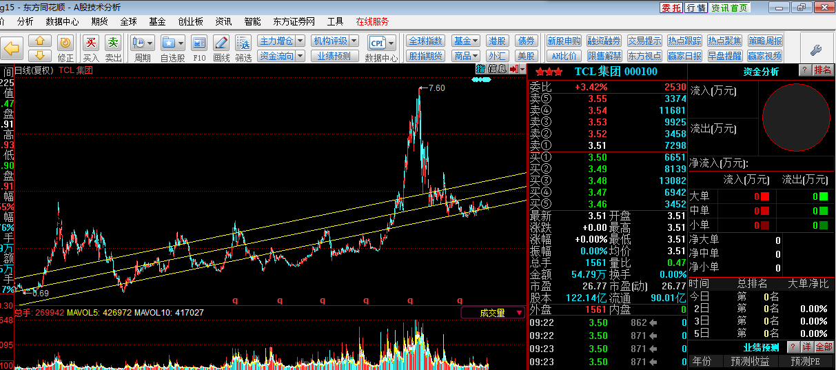Open the 期货 menu

tap(100, 21)
